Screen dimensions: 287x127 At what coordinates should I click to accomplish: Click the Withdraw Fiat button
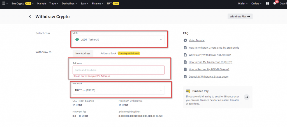point(240,16)
